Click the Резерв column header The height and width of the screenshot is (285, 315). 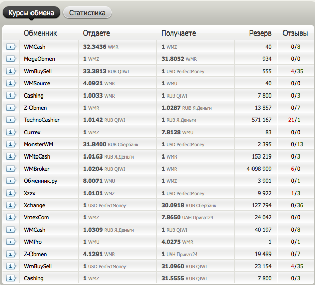(260, 33)
